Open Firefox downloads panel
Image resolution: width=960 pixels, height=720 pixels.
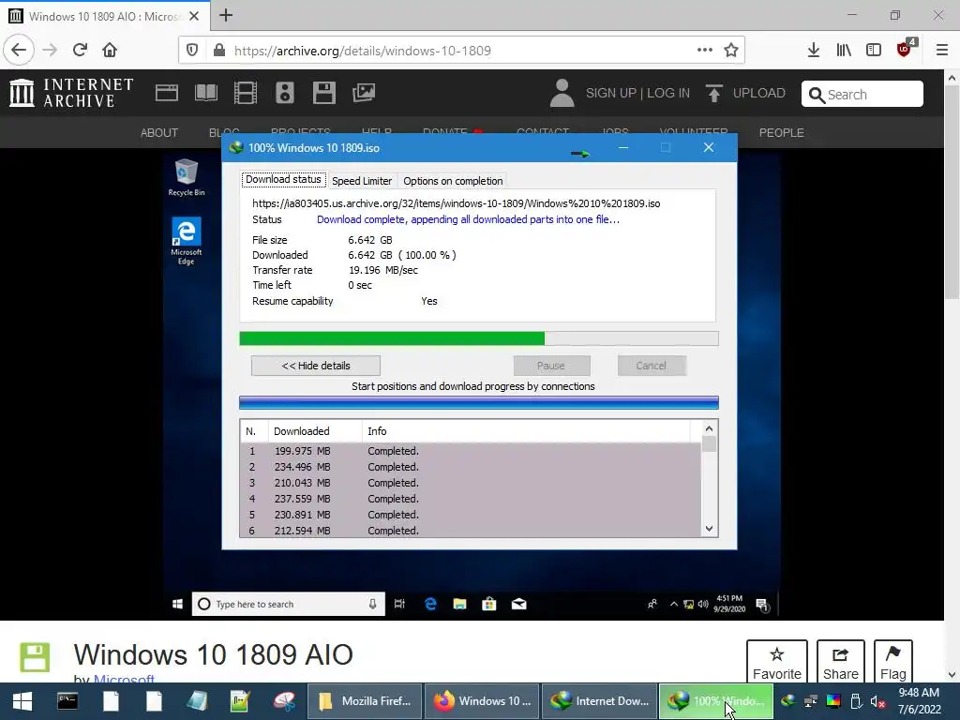814,51
